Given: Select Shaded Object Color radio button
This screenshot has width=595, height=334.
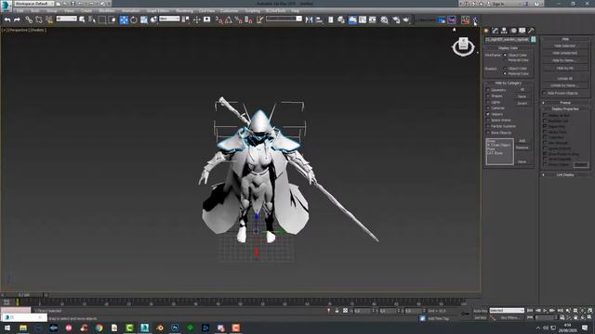Looking at the screenshot, I should 505,68.
